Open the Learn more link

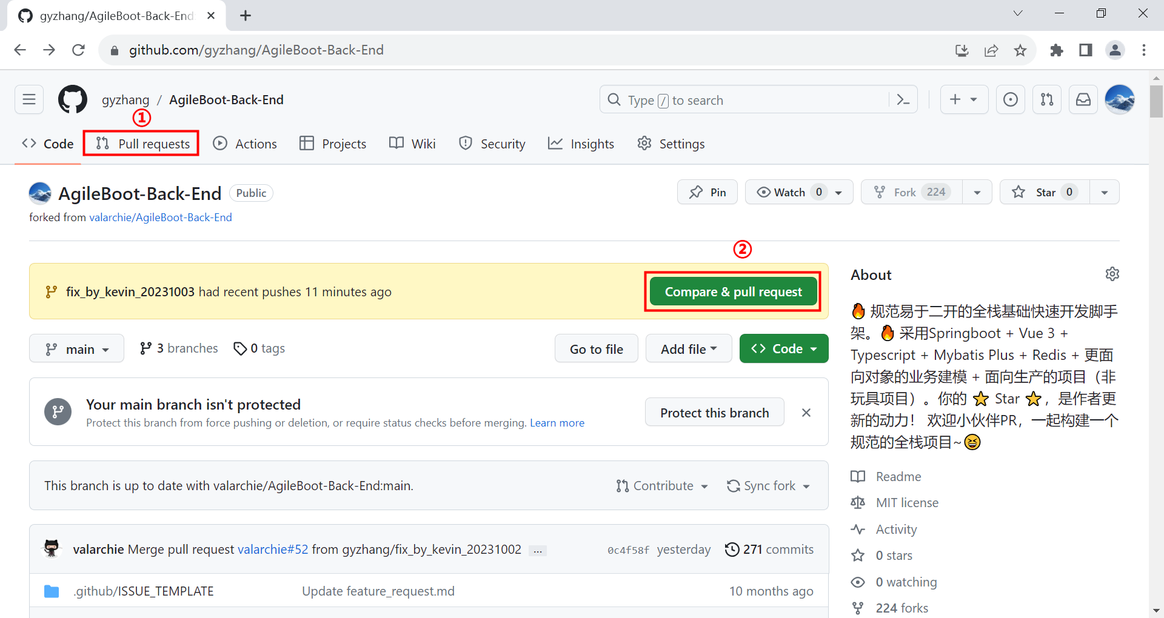click(x=557, y=423)
